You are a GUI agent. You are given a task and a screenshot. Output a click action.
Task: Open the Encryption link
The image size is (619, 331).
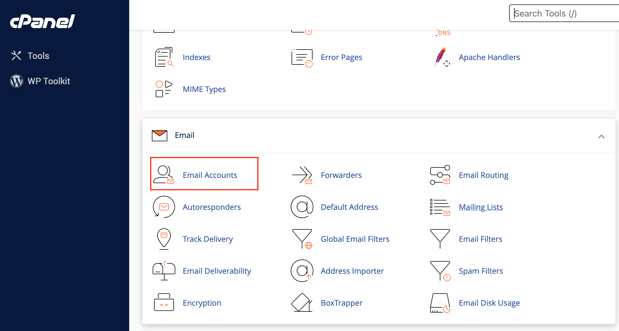[x=202, y=303]
